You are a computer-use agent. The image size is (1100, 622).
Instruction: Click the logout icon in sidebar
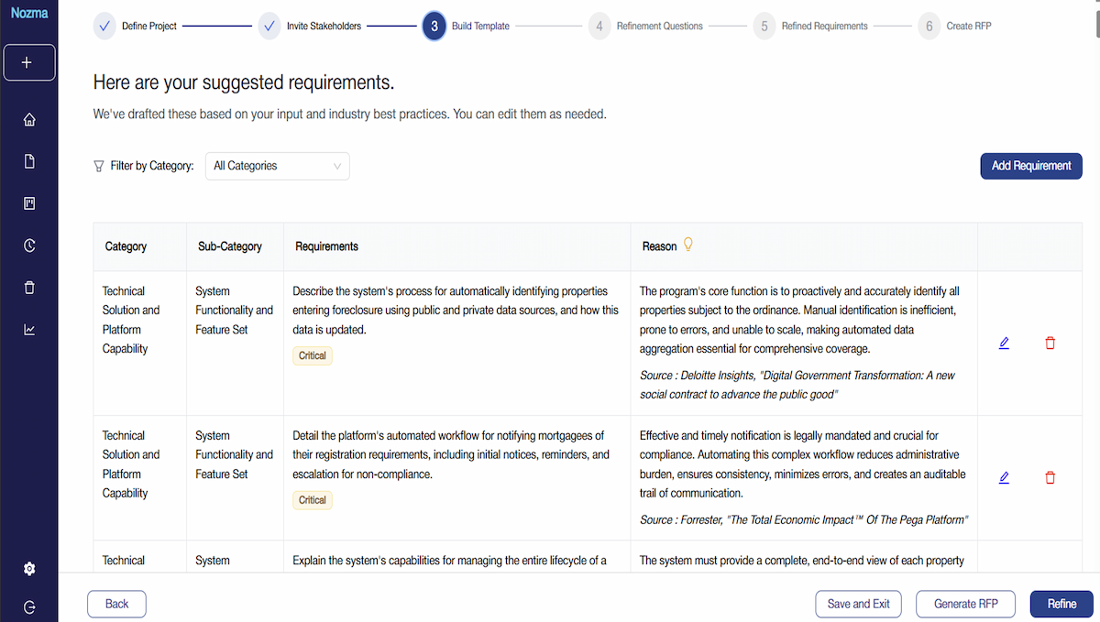coord(29,606)
